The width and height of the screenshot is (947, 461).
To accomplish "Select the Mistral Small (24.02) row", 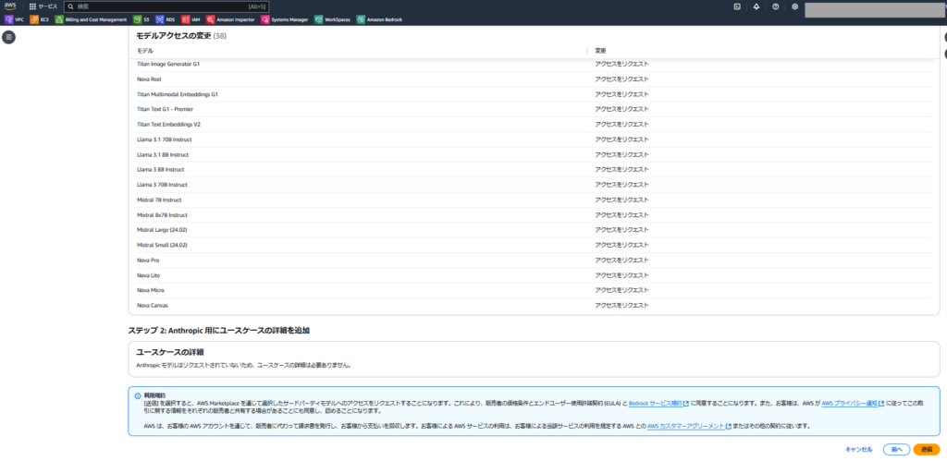I will click(x=534, y=245).
